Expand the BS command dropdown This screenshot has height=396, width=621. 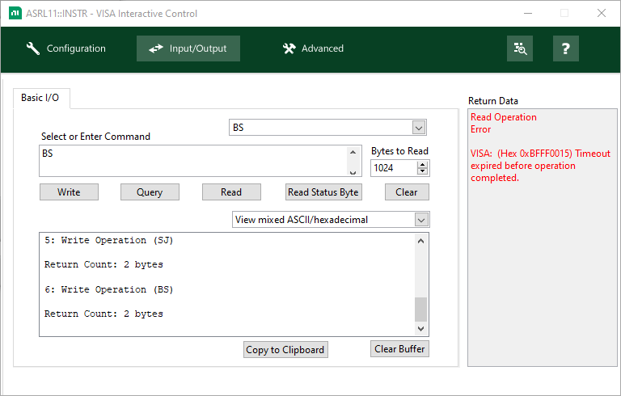pos(419,128)
